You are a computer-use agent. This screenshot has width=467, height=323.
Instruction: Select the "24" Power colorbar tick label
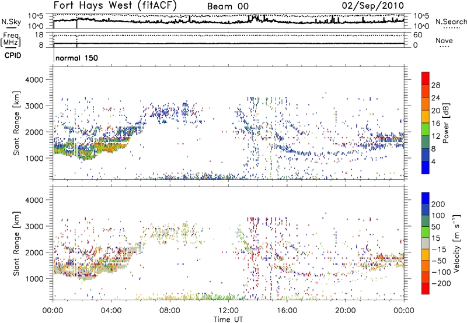tap(435, 98)
